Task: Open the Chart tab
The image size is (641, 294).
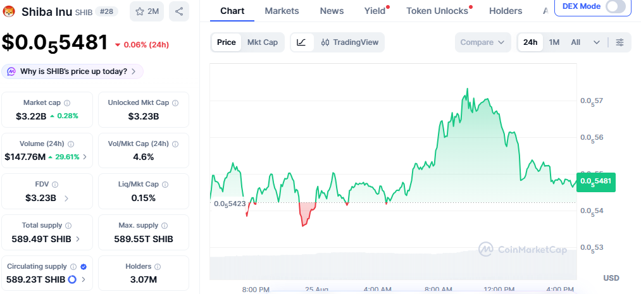Action: 232,11
